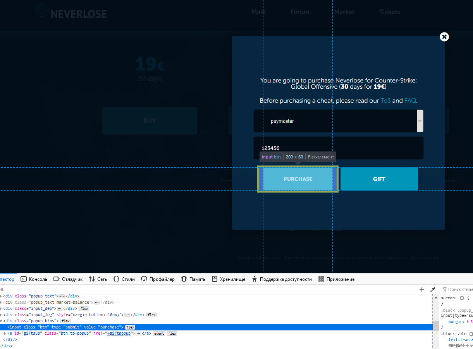Open the Консоль devtools tab
Viewport: 473px width, 349px height.
[34, 279]
